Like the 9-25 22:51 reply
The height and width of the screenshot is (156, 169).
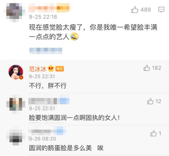150,101
